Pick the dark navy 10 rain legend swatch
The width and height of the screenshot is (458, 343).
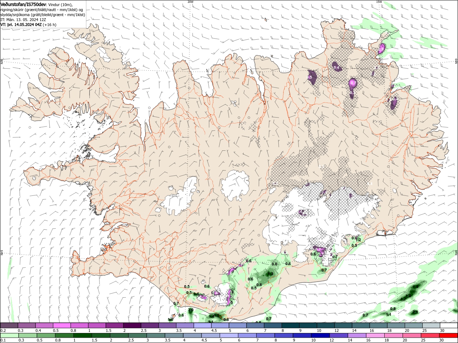tap(321, 335)
